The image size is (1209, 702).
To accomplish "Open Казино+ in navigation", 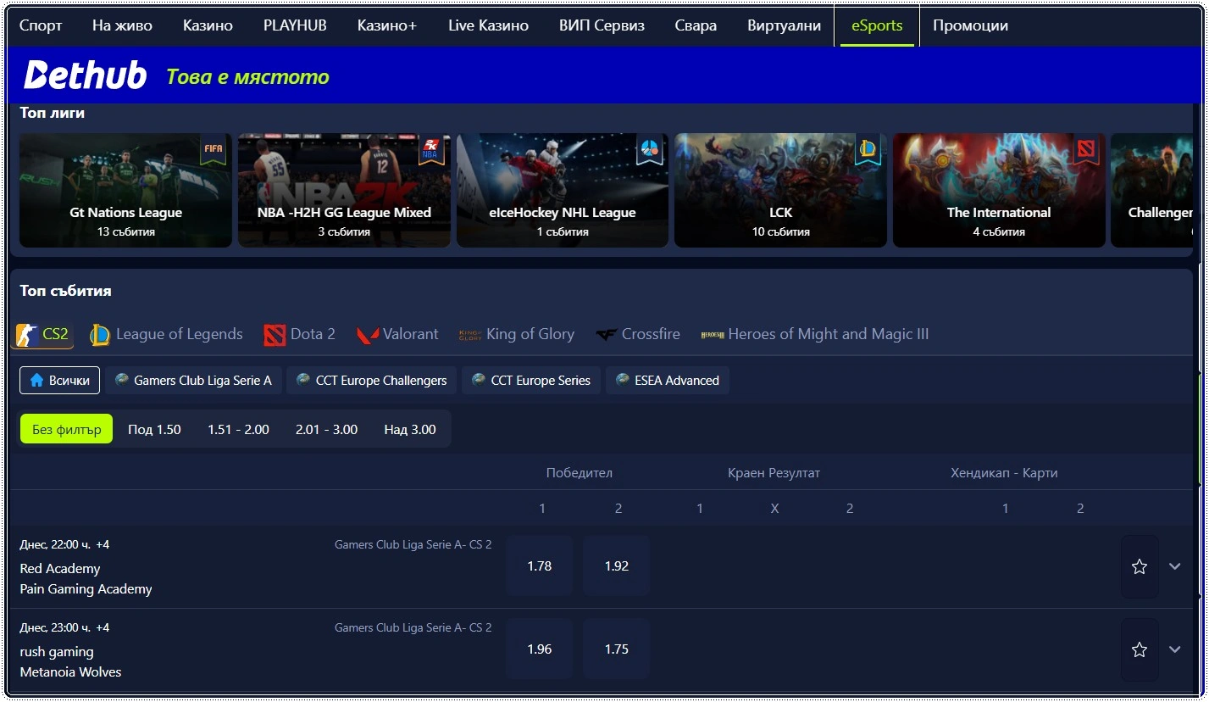I will click(387, 25).
